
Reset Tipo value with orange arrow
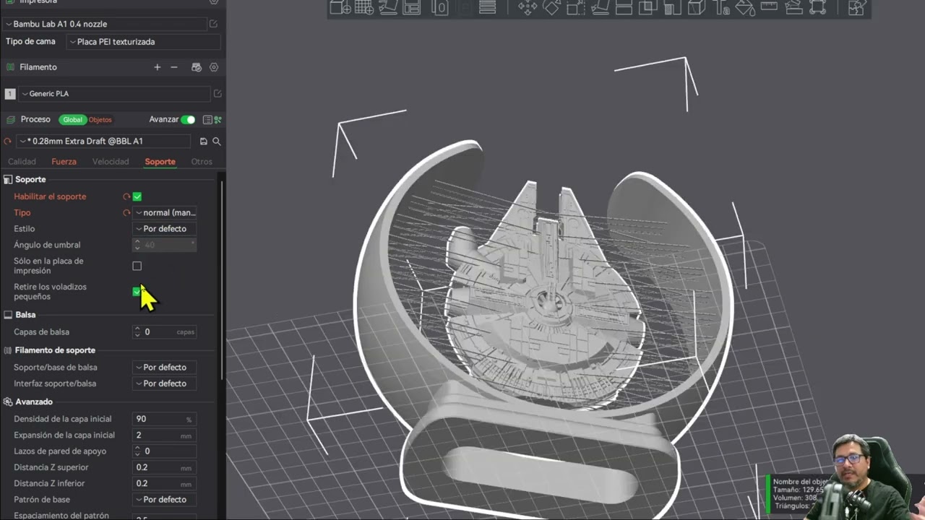(126, 213)
